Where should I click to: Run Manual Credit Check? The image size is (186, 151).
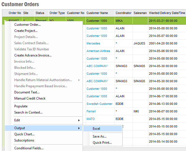pos(30,98)
